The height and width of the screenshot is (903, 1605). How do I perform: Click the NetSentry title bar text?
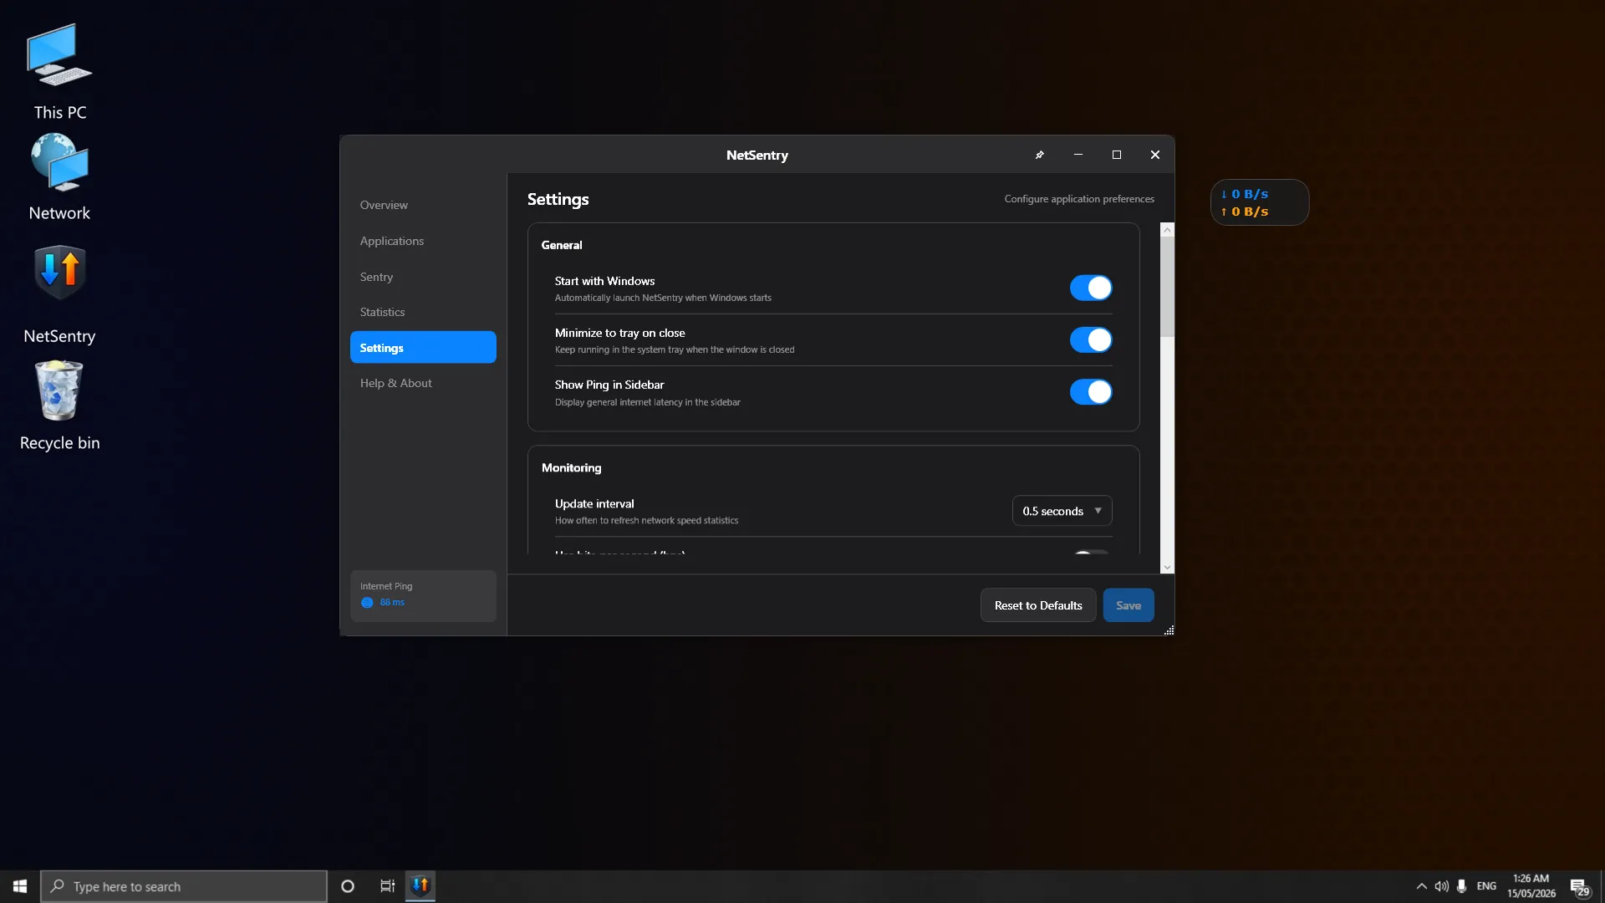[757, 155]
